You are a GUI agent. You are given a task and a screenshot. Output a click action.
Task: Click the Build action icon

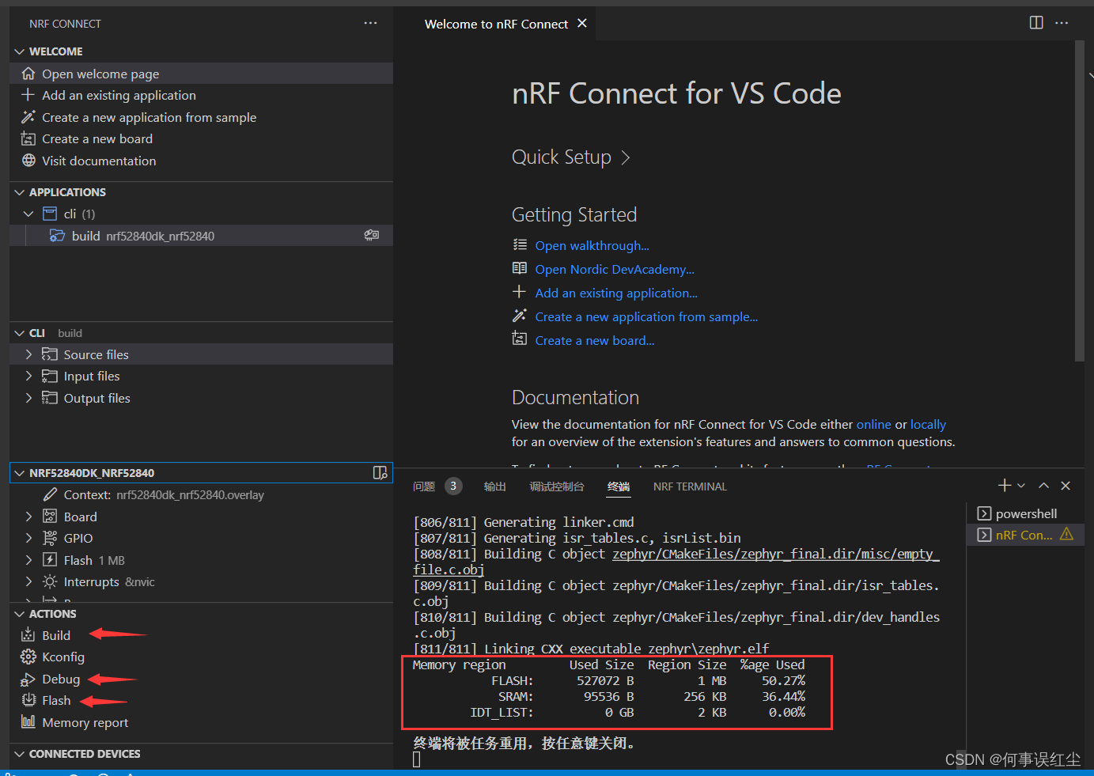(28, 635)
